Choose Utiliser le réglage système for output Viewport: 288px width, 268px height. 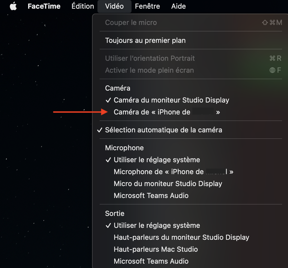[x=157, y=225]
